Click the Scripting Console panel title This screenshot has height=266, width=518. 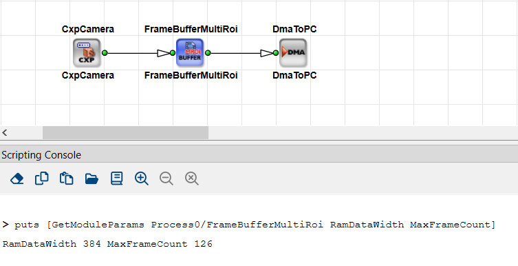coord(41,155)
